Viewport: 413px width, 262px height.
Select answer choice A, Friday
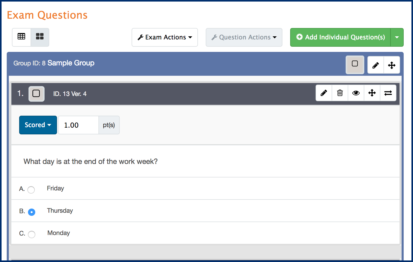pyautogui.click(x=31, y=190)
